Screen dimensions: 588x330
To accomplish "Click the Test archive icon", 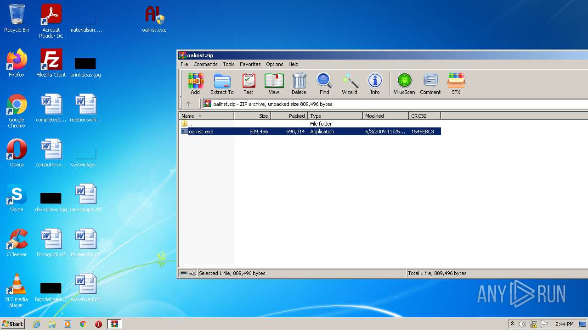I will 249,83.
